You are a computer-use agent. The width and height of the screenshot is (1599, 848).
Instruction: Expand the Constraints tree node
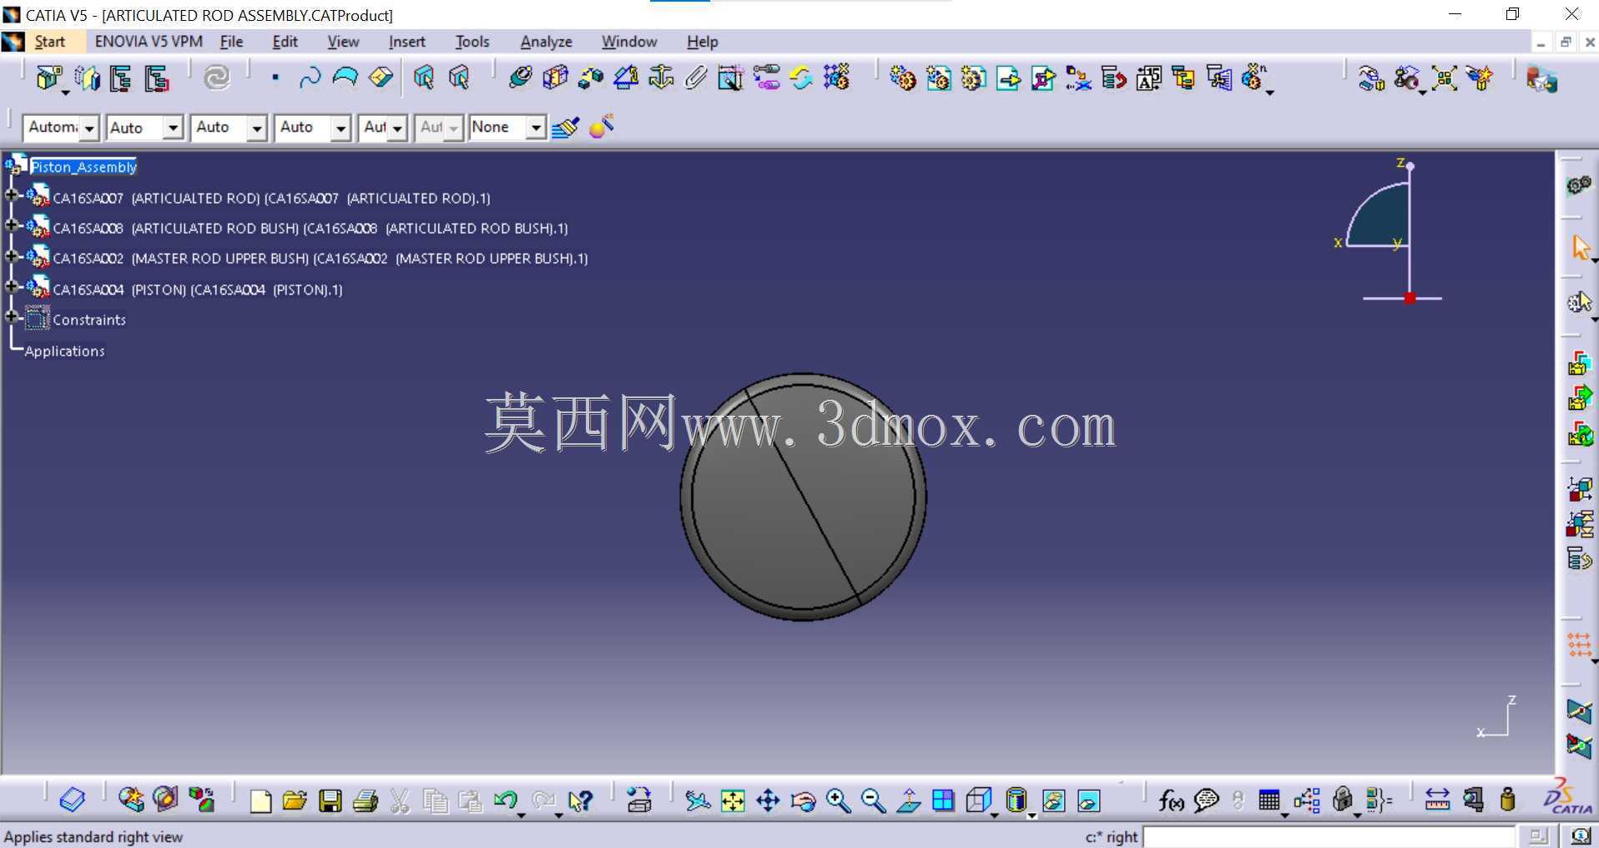point(11,316)
